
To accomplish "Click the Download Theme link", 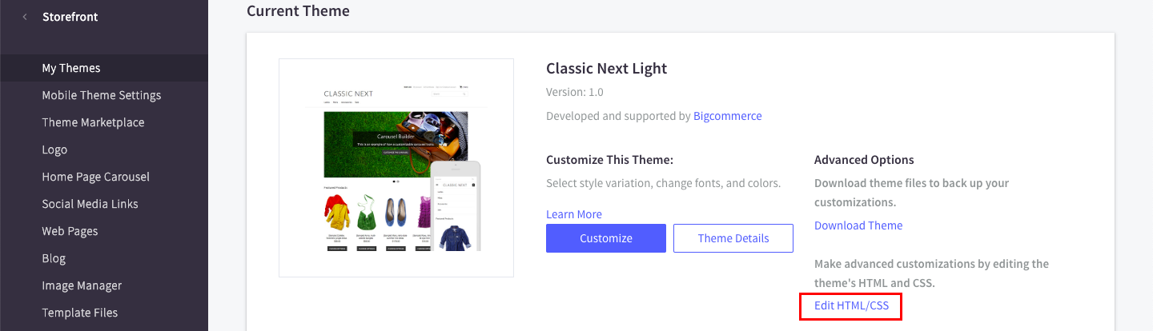I will 858,225.
